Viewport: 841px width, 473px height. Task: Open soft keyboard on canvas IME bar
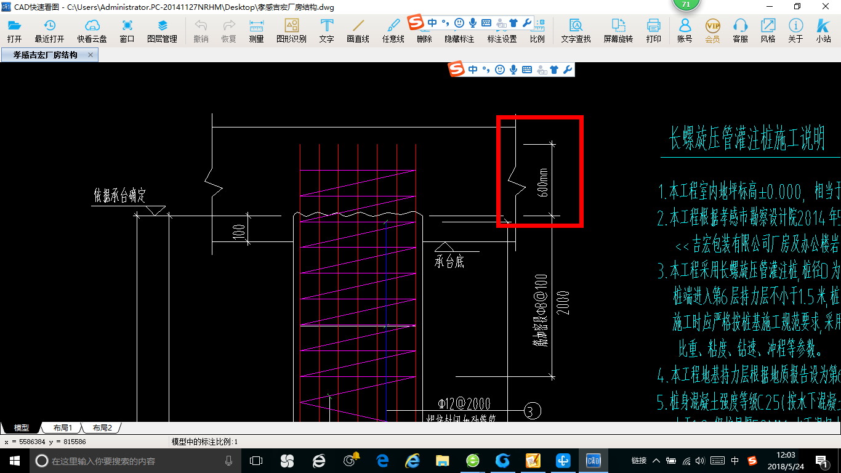coord(527,70)
